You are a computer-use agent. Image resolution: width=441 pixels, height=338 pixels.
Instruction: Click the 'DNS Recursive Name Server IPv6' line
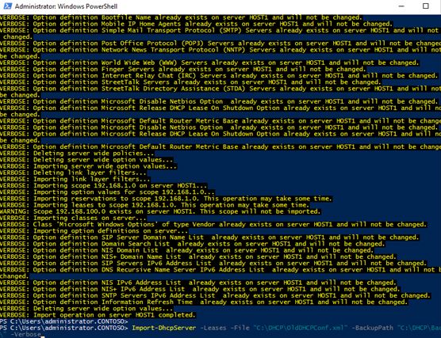(220, 270)
